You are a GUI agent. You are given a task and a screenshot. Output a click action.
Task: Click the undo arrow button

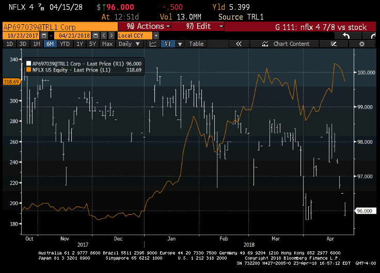346,36
